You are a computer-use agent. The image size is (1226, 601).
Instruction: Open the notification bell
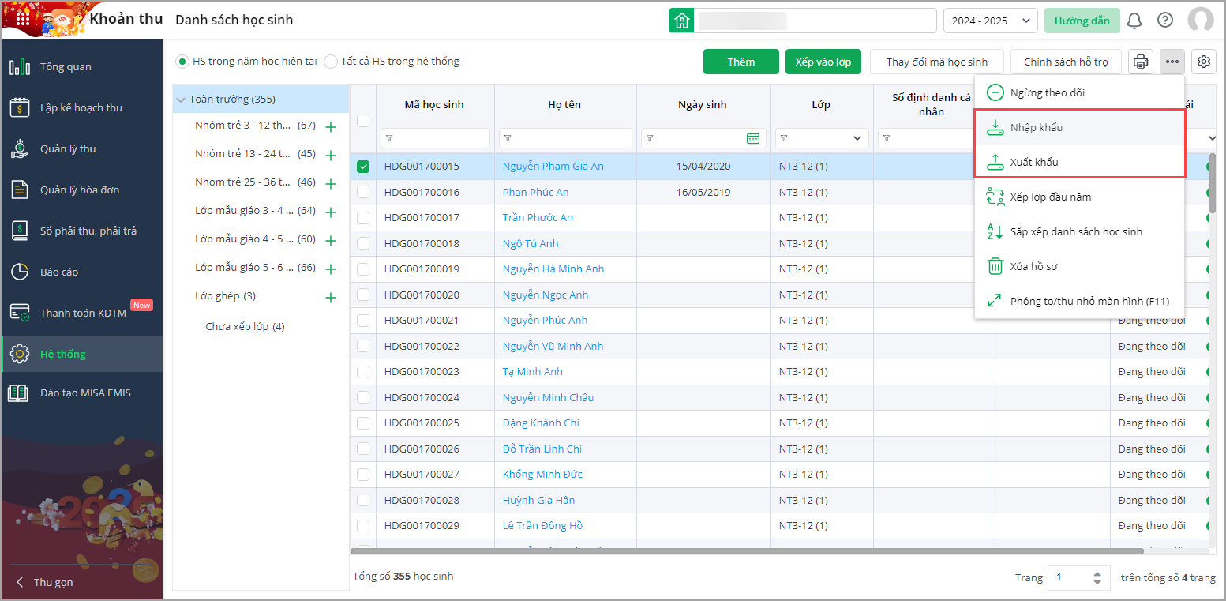point(1134,21)
